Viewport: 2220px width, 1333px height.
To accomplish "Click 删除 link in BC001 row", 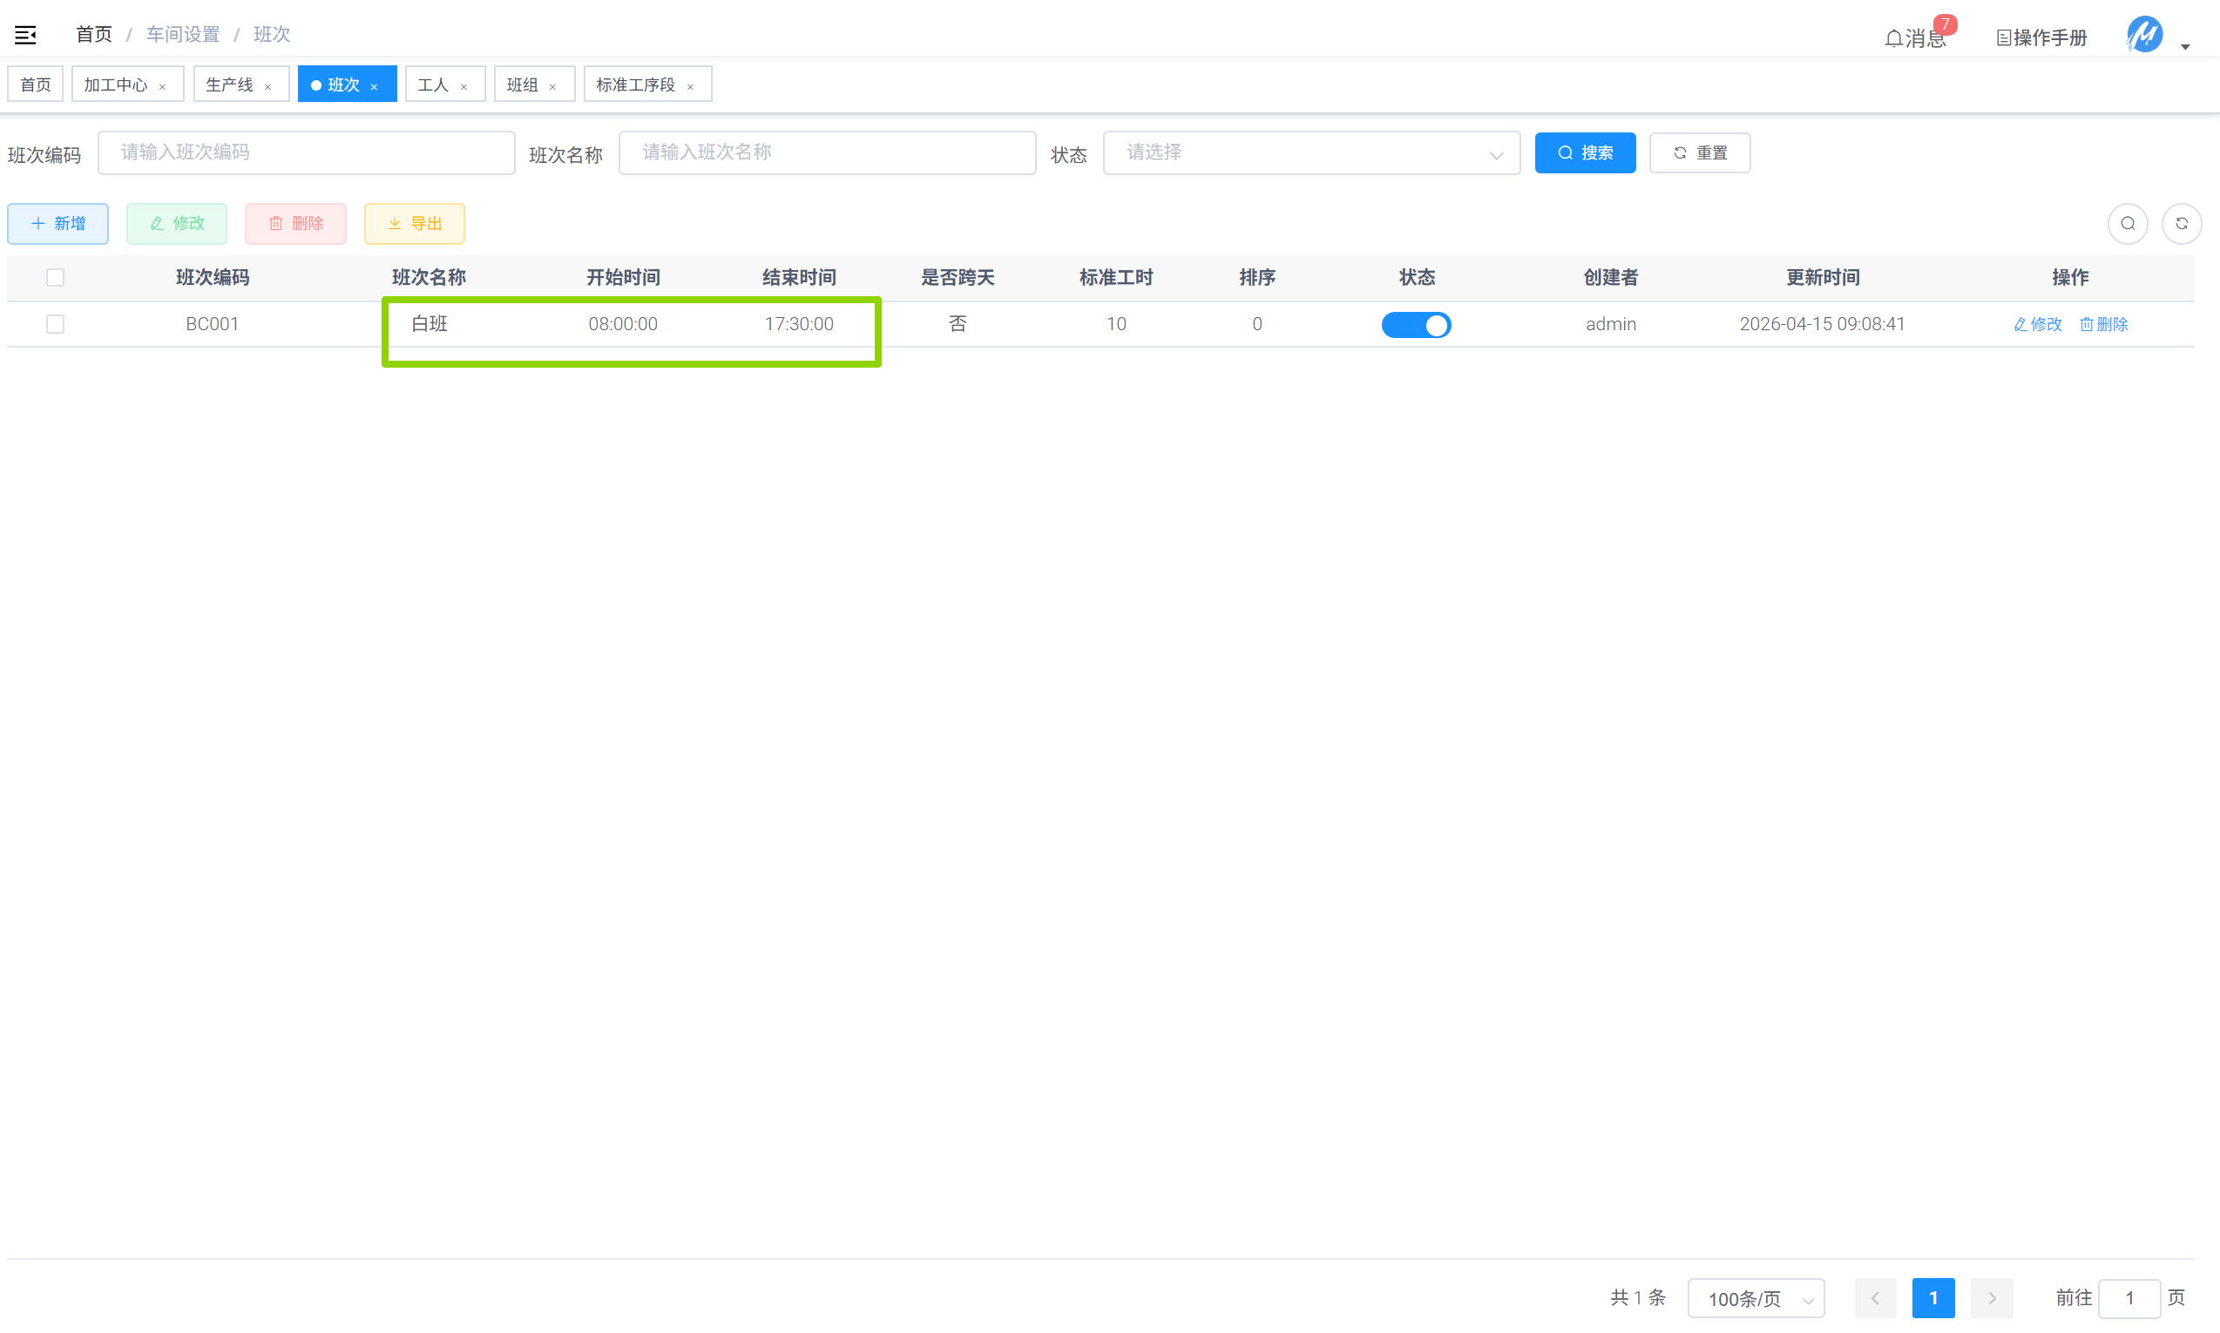I will 2103,324.
